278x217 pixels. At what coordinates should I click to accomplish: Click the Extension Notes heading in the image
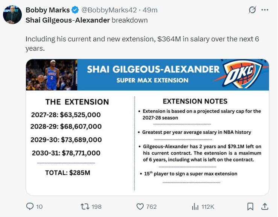[x=195, y=101]
